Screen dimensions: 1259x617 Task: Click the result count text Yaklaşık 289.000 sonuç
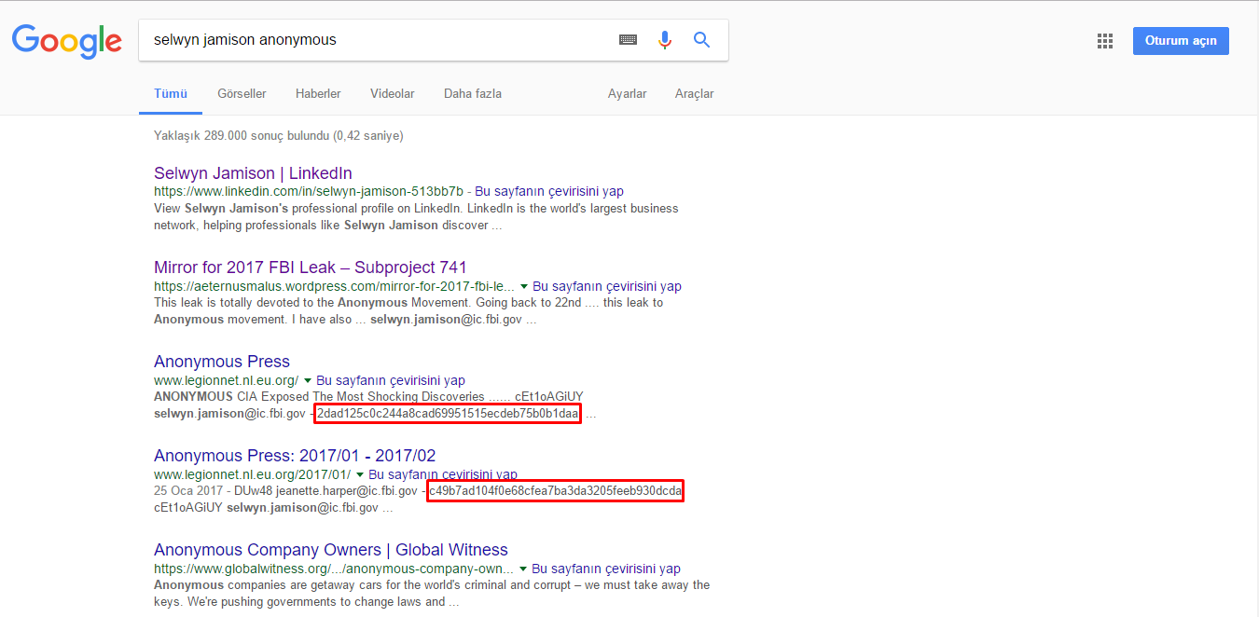pyautogui.click(x=278, y=135)
